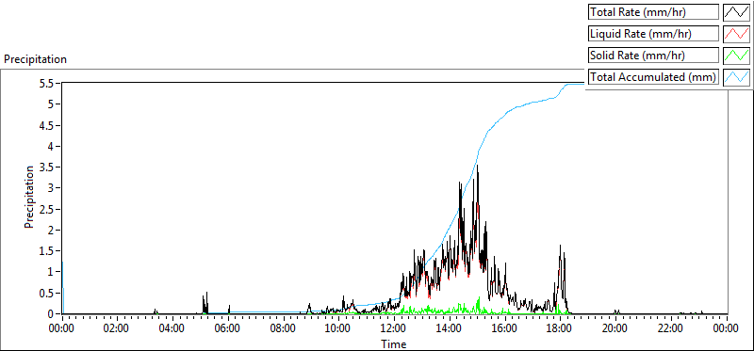The image size is (754, 351).
Task: Click the Total Rate black line legend icon
Action: click(736, 12)
